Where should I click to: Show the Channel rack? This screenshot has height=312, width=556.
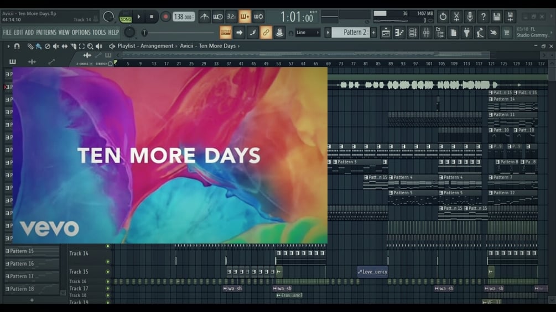coord(413,33)
